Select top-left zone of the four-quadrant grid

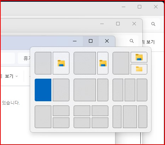coord(82,111)
